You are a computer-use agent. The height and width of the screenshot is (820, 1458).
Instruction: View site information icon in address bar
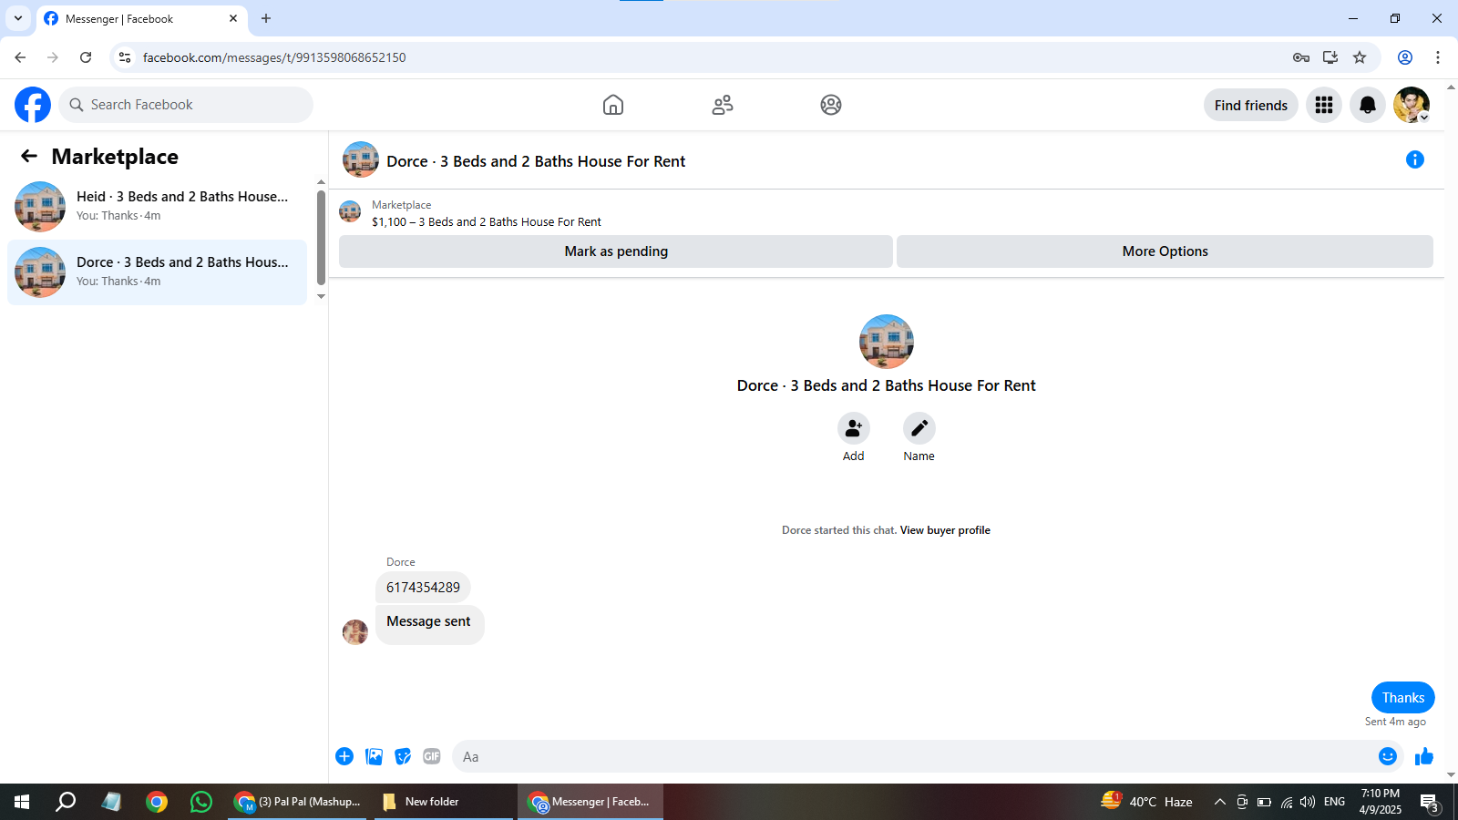pyautogui.click(x=125, y=57)
